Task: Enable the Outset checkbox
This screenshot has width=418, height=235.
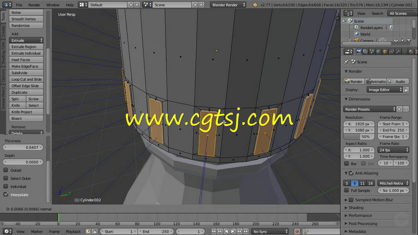Action: tap(6, 170)
